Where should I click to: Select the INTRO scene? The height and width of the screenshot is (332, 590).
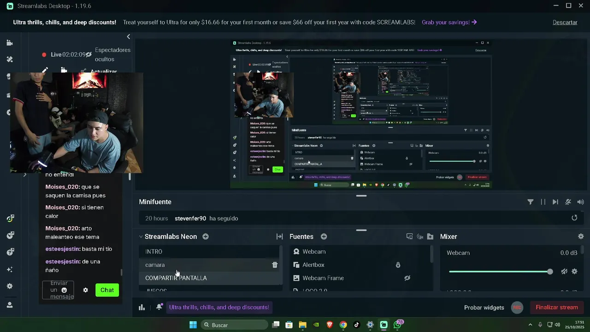pyautogui.click(x=211, y=252)
